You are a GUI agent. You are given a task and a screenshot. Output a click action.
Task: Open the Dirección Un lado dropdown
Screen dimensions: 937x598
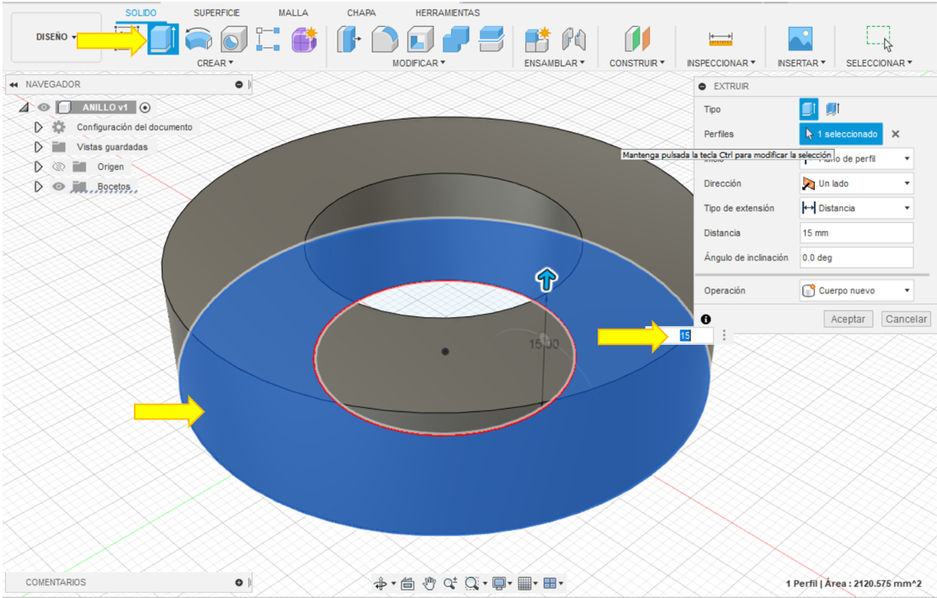[856, 183]
